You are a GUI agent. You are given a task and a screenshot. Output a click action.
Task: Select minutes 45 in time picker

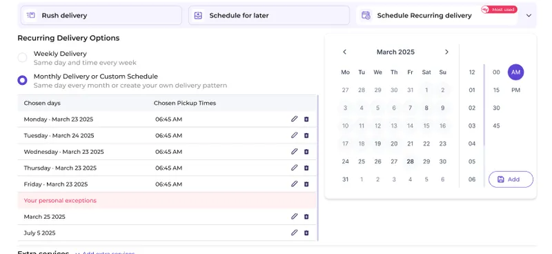(496, 126)
